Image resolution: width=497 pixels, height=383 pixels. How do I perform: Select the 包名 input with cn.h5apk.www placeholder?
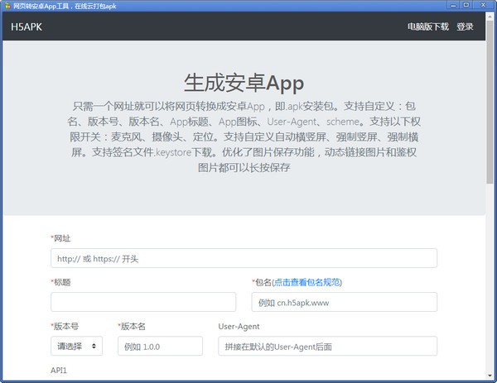344,302
